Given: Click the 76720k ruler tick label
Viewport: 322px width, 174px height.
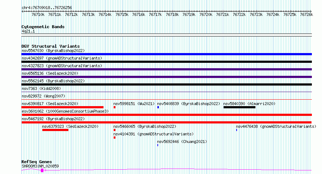Looking at the screenshot, I should (206, 14).
